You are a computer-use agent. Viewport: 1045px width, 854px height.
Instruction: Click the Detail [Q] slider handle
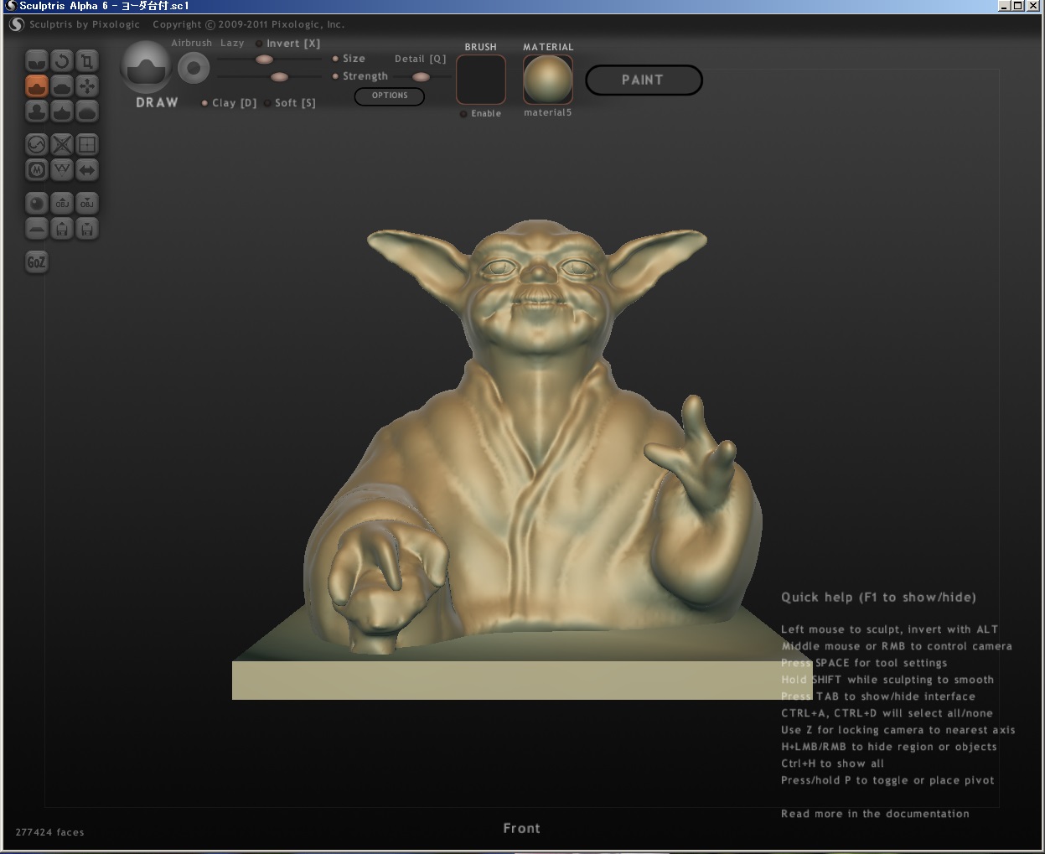tap(421, 77)
